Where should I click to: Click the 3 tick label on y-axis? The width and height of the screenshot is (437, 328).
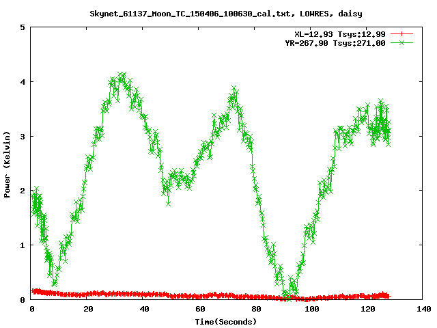click(x=23, y=136)
